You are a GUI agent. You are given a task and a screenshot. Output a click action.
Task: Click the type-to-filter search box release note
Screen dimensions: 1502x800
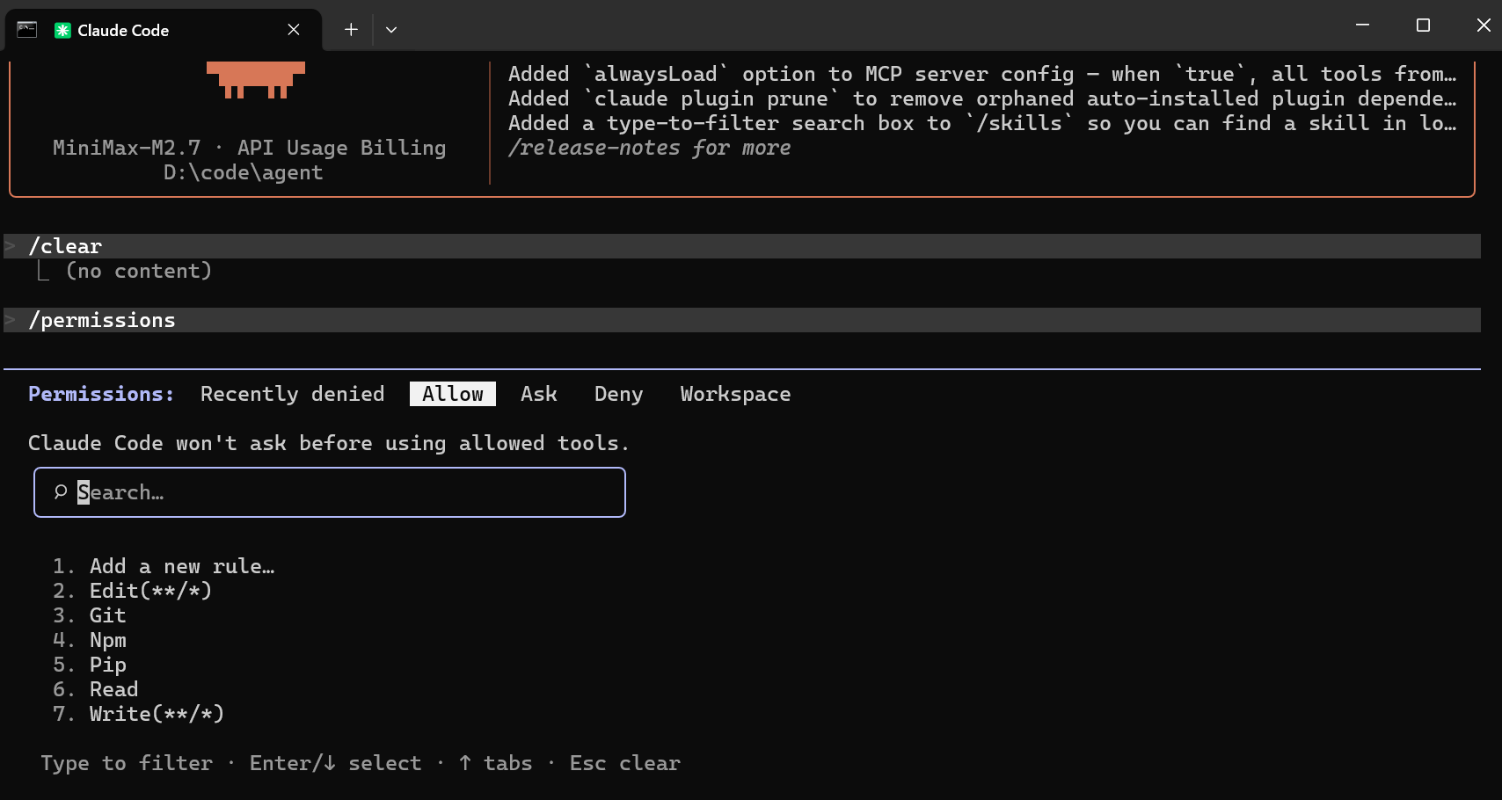pos(982,123)
